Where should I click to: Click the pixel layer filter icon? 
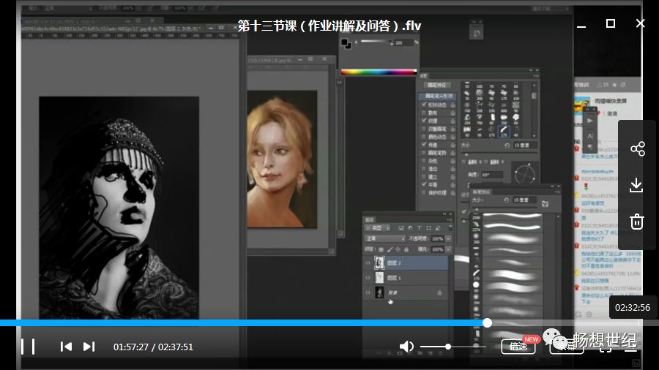click(401, 228)
